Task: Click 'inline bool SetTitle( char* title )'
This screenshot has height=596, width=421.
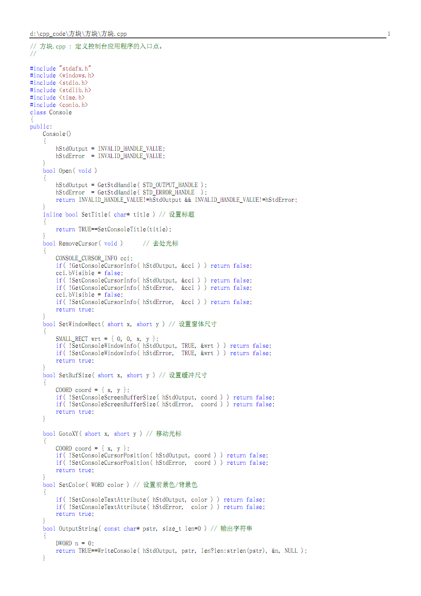Action: click(99, 214)
